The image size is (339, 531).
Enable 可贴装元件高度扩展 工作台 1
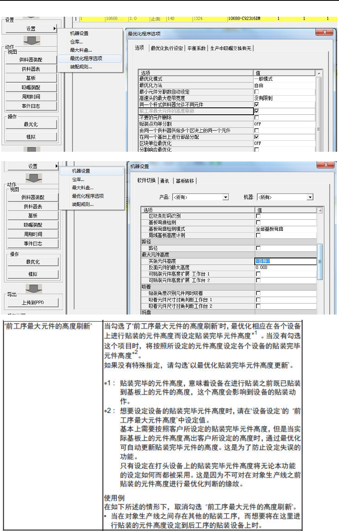[258, 274]
